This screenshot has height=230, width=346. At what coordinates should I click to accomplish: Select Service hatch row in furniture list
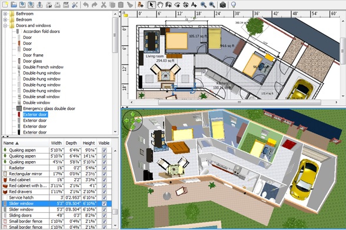[x=57, y=198]
